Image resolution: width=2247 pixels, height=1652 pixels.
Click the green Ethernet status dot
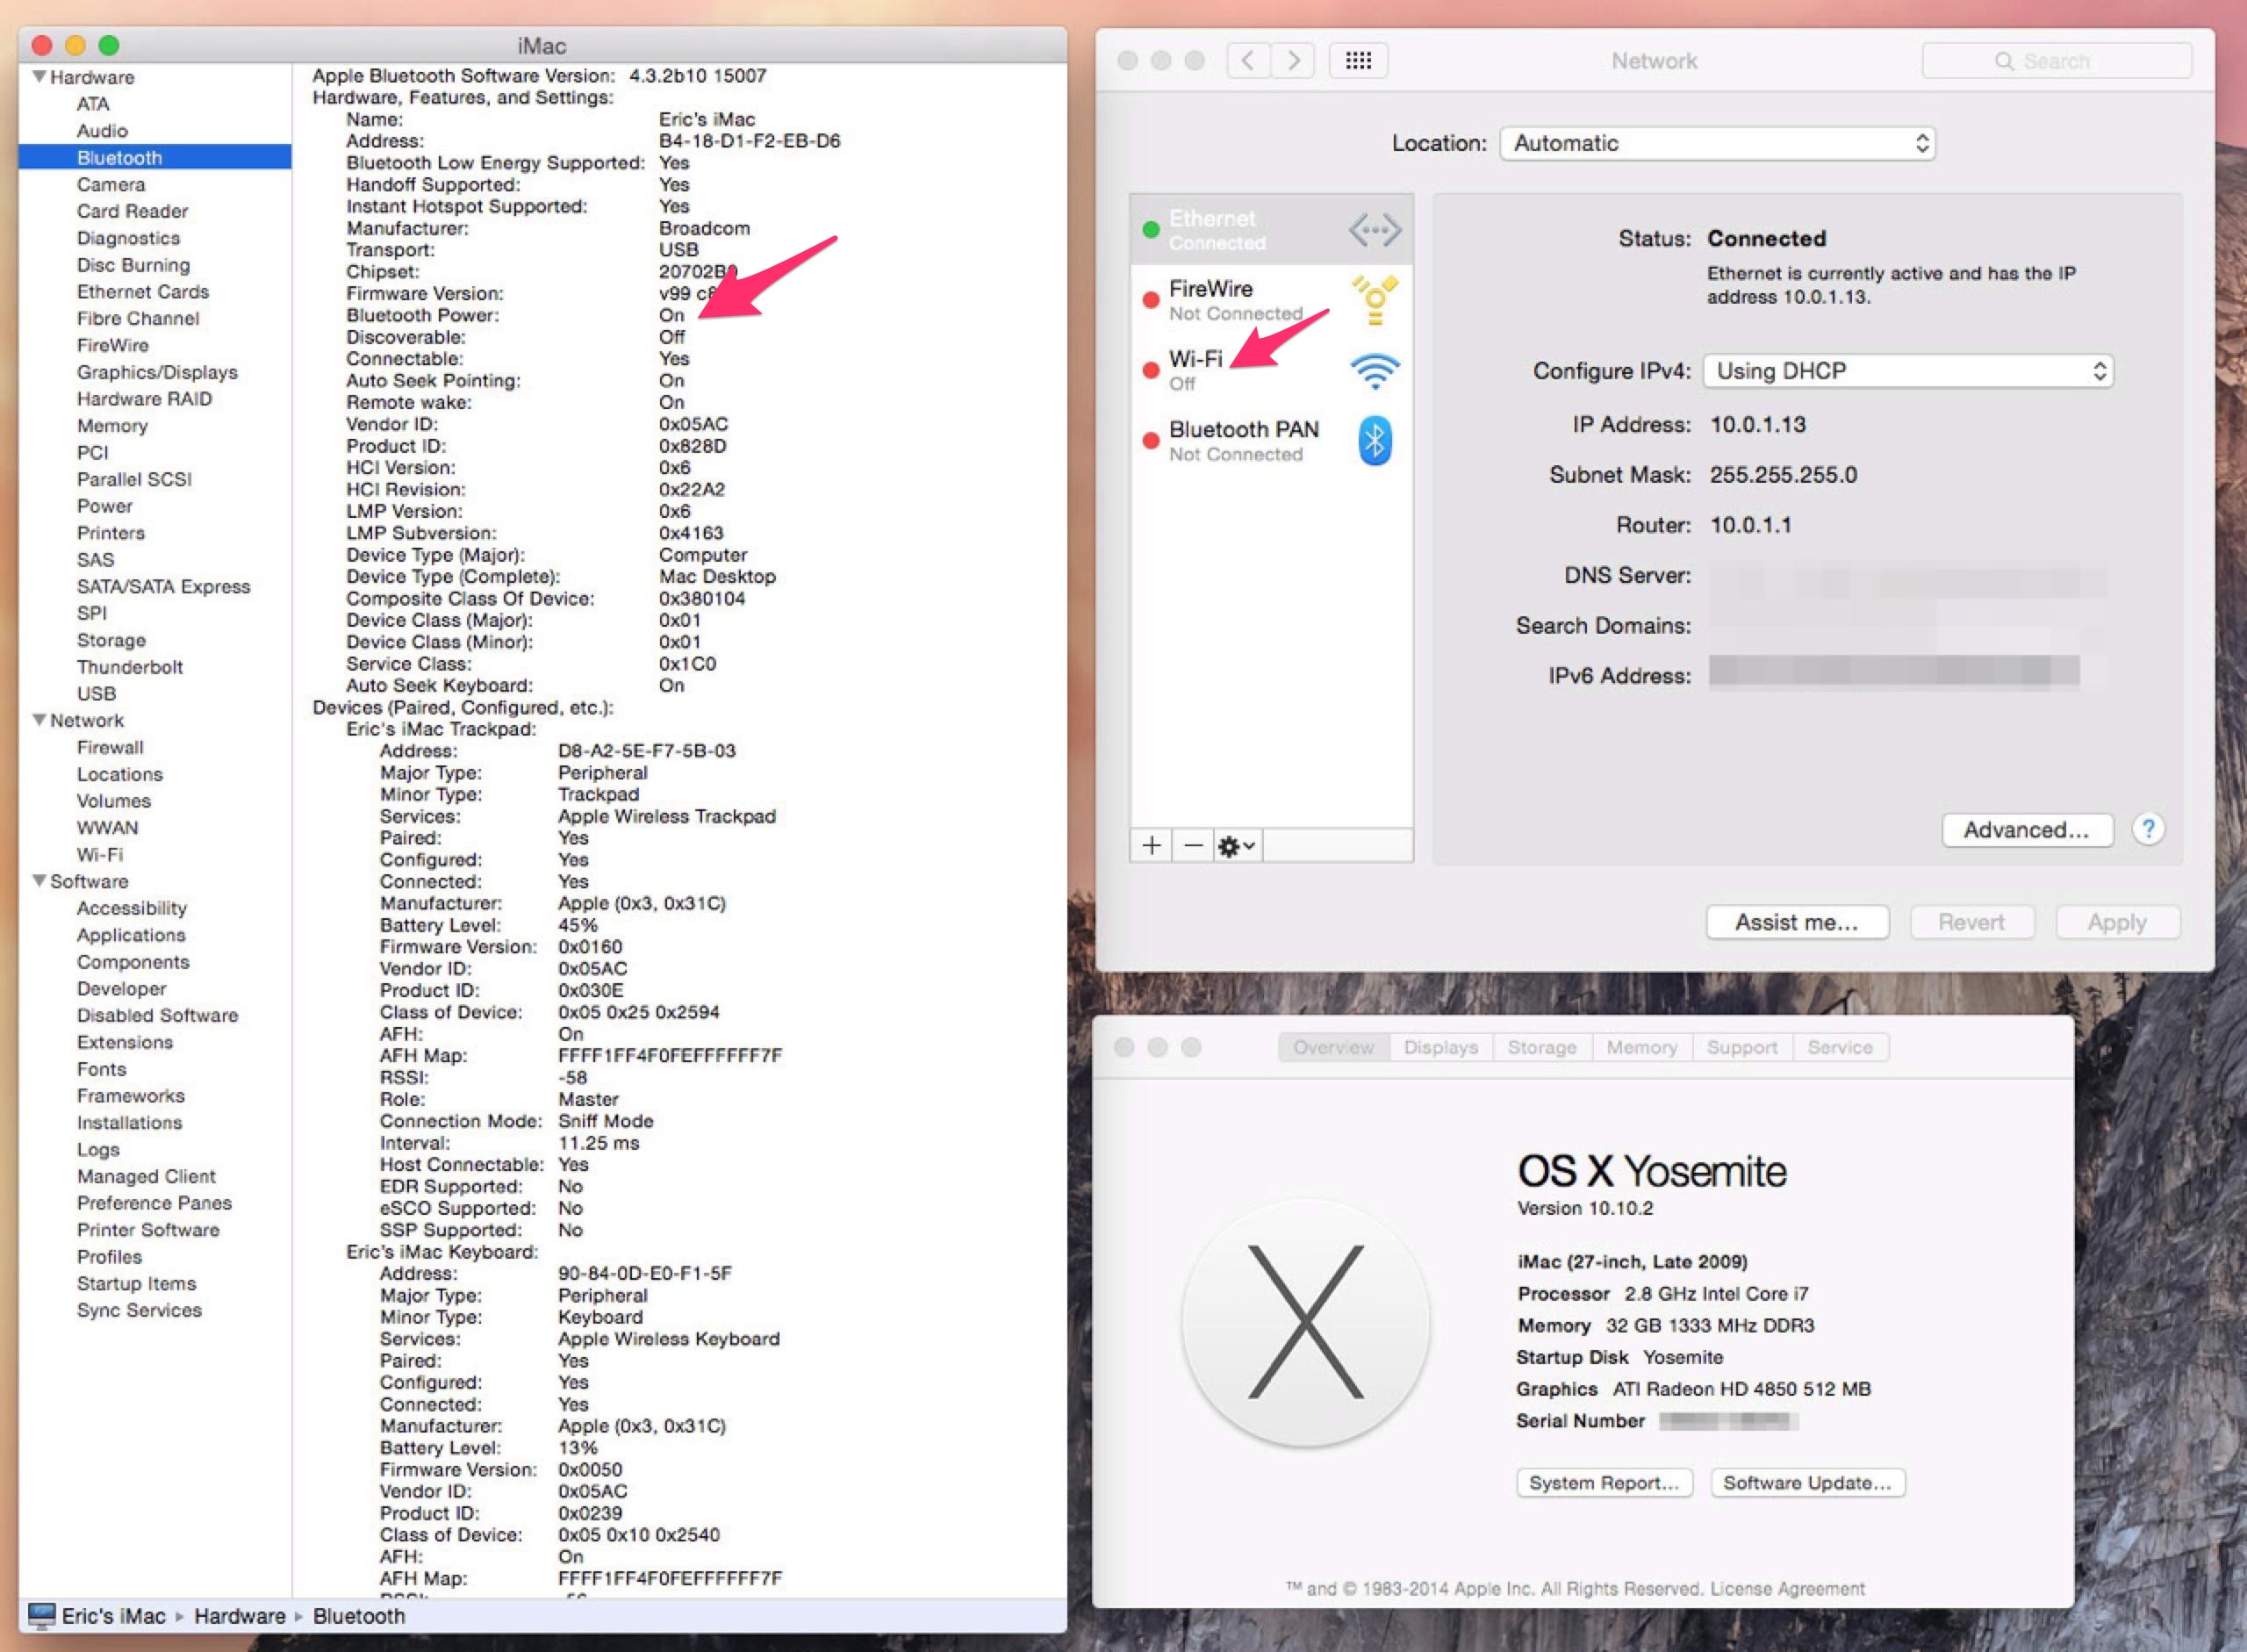point(1151,230)
